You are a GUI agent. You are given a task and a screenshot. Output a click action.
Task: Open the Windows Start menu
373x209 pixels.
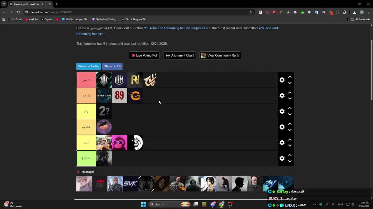pyautogui.click(x=143, y=204)
